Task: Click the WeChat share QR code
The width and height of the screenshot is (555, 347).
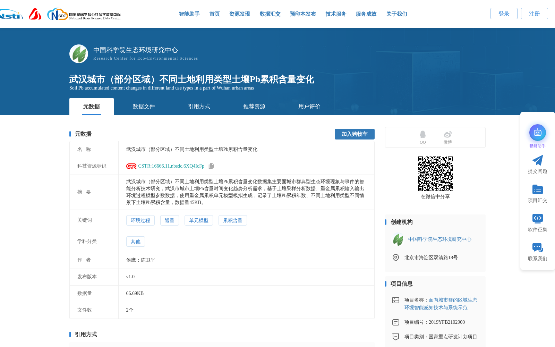Action: [x=435, y=174]
